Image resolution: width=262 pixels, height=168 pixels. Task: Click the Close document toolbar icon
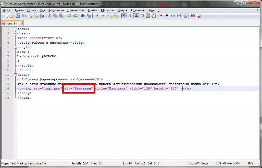(x=30, y=16)
